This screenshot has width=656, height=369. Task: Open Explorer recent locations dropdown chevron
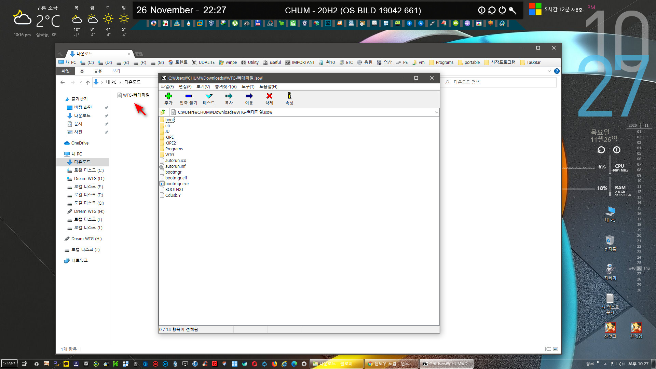(x=81, y=82)
